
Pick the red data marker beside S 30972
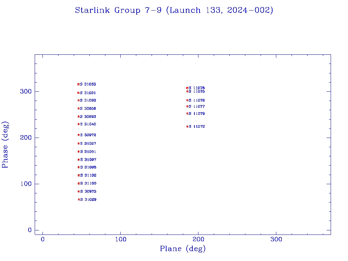79,135
